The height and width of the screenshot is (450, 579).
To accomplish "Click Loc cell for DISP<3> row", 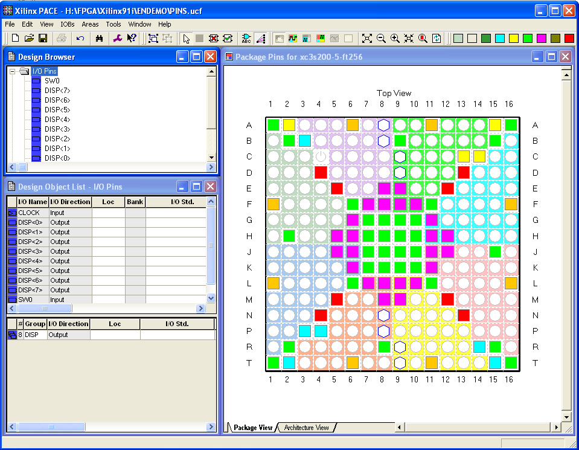I will click(109, 251).
